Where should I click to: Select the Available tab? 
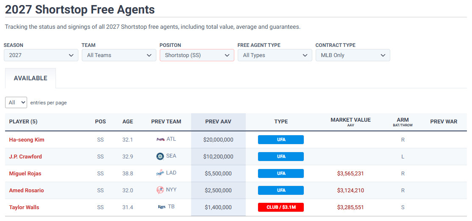click(31, 78)
